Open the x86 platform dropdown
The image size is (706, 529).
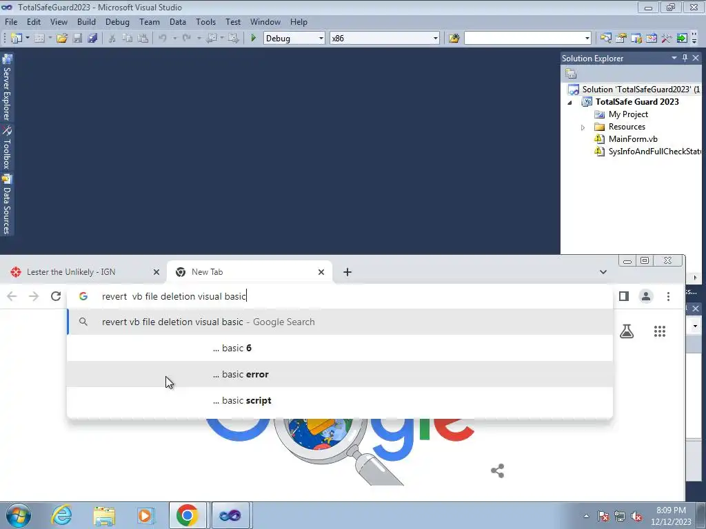(436, 39)
